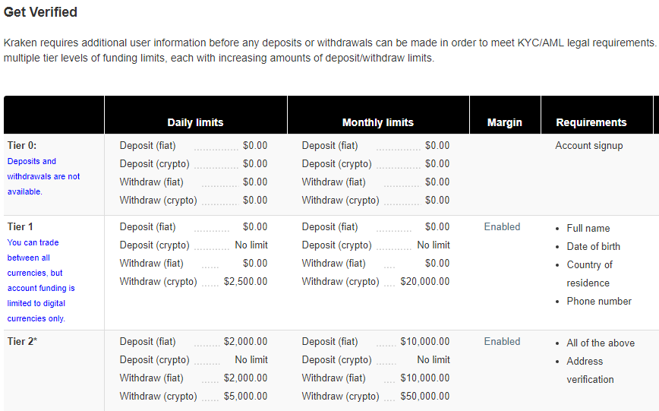Click the Date of birth requirement
The height and width of the screenshot is (411, 659).
[x=593, y=246]
